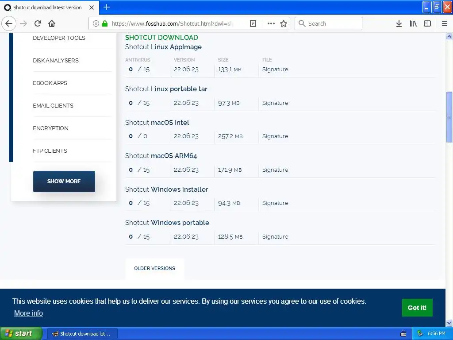
Task: Click size 97.3 MB of Linux portable tar
Action: point(229,103)
